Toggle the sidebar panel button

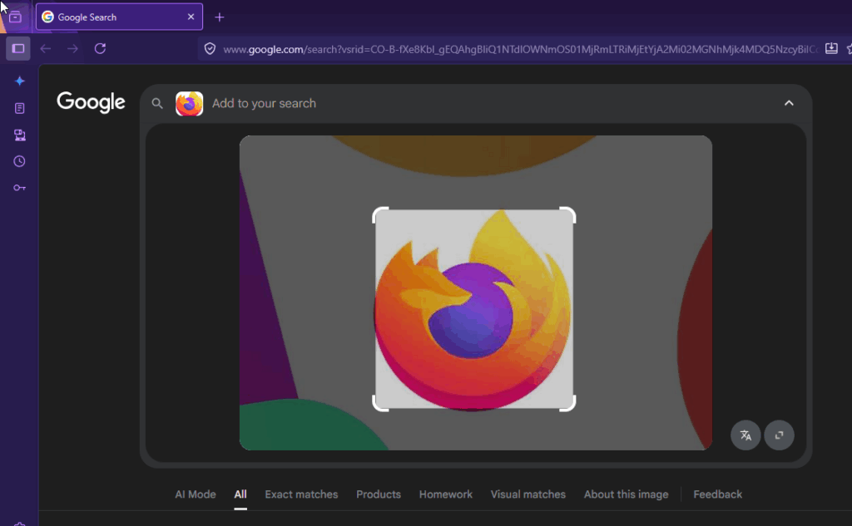[x=18, y=49]
